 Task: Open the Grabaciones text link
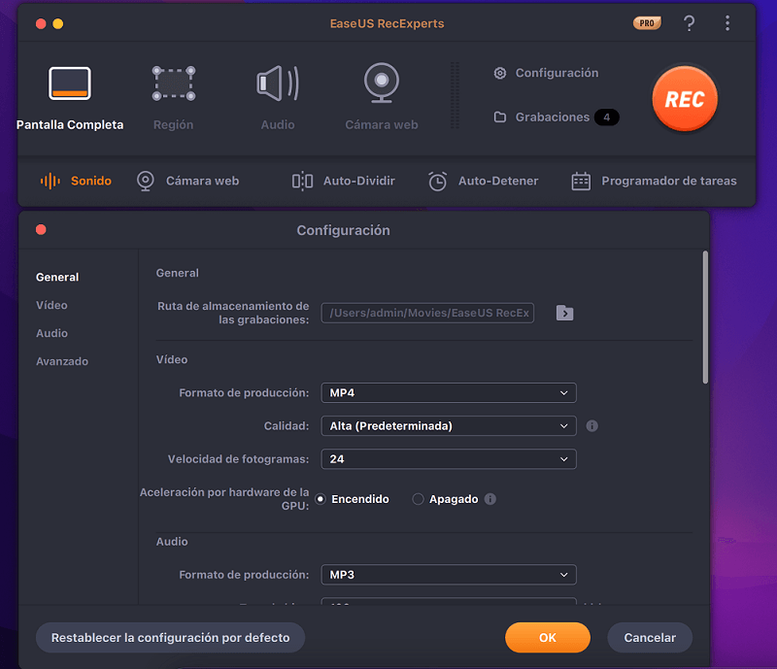coord(553,117)
